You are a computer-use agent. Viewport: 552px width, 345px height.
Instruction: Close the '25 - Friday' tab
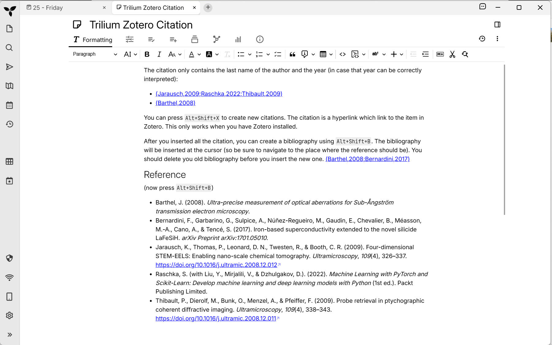(x=104, y=8)
